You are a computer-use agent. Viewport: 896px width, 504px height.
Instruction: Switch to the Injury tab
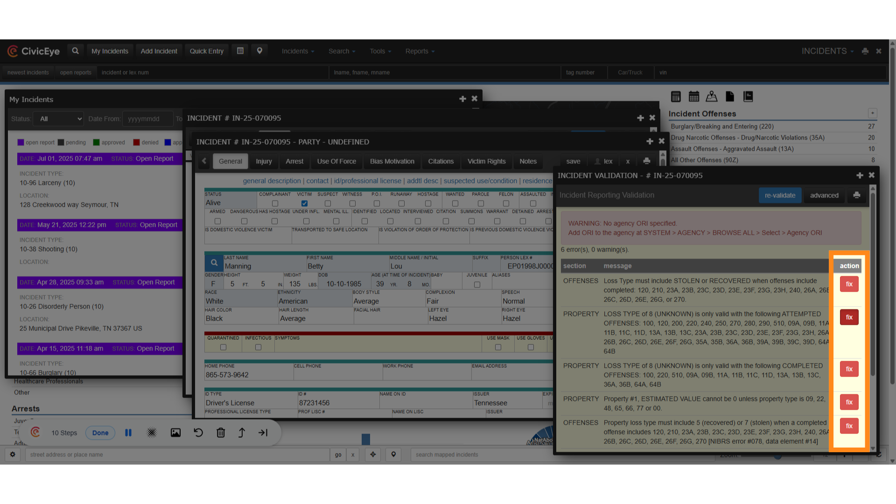pos(264,161)
